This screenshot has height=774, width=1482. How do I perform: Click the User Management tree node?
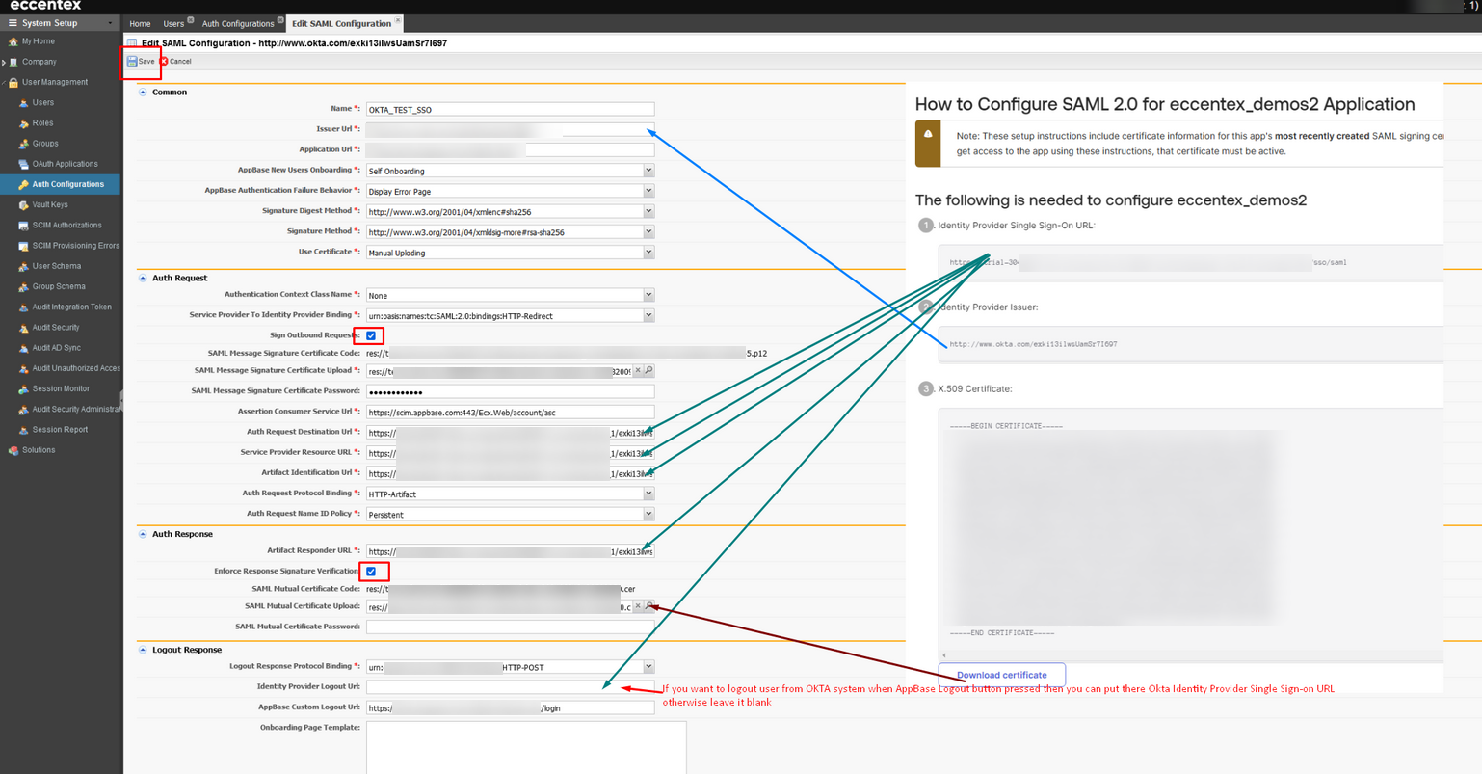54,82
